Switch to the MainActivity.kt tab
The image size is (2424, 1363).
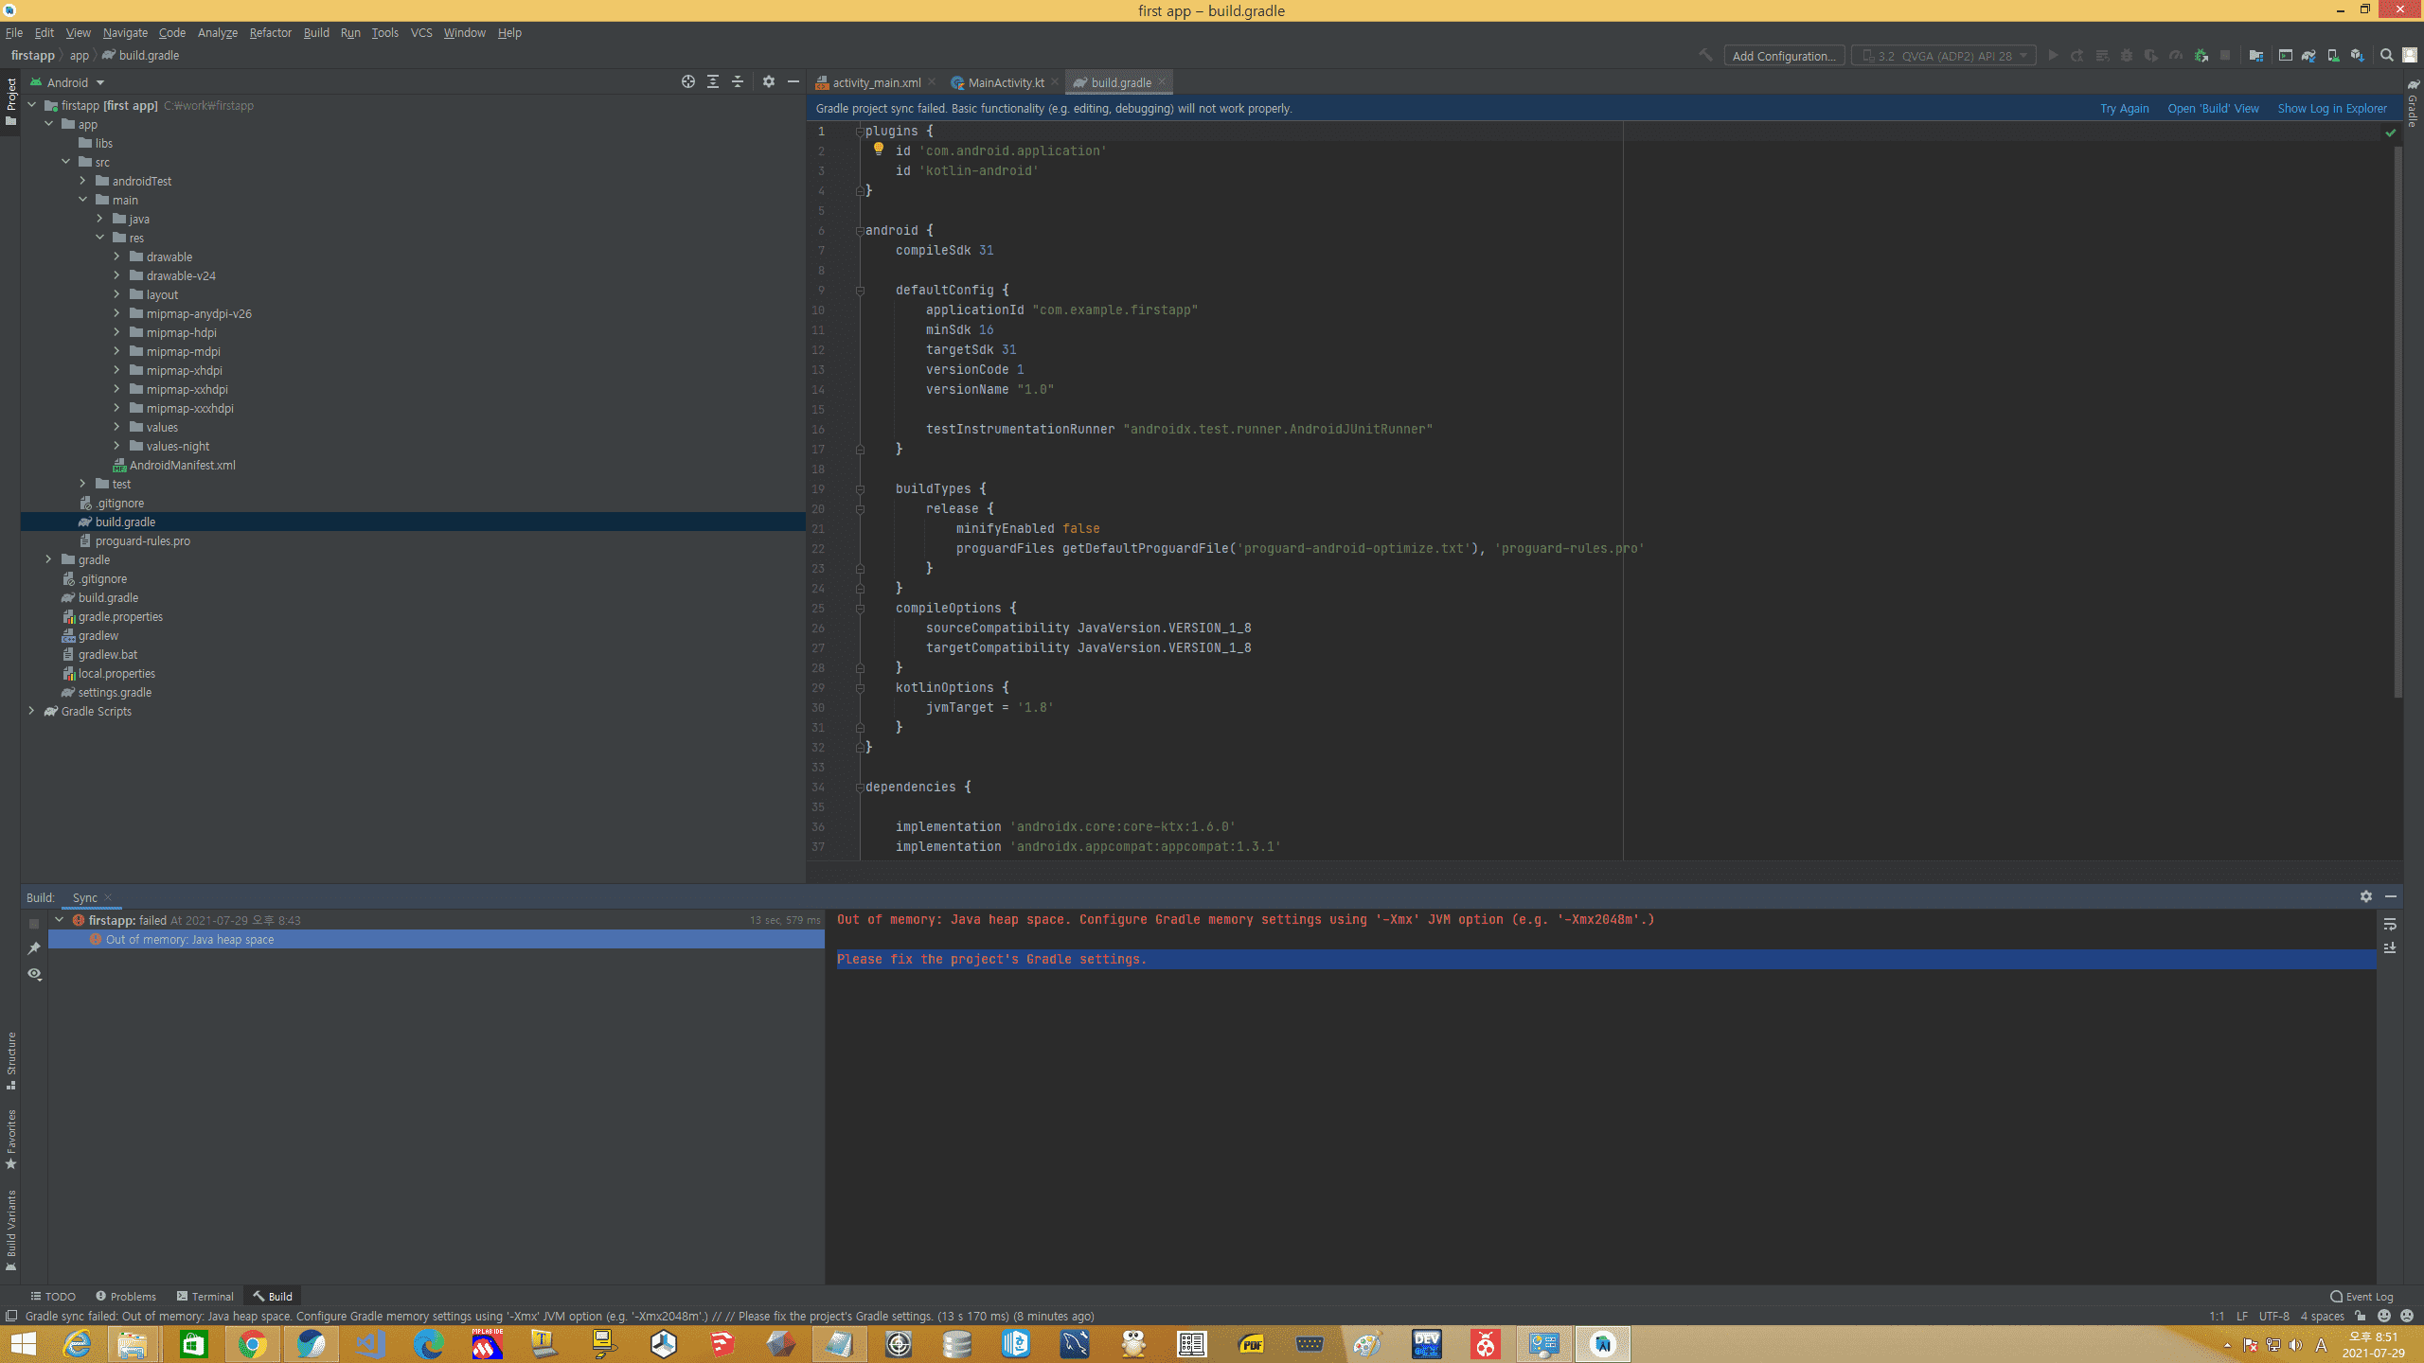tap(1005, 82)
